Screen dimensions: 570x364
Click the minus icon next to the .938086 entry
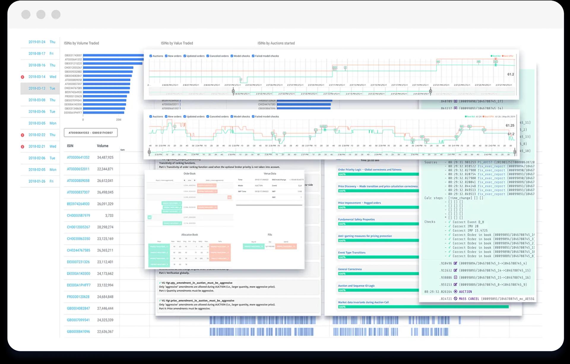tap(455, 277)
